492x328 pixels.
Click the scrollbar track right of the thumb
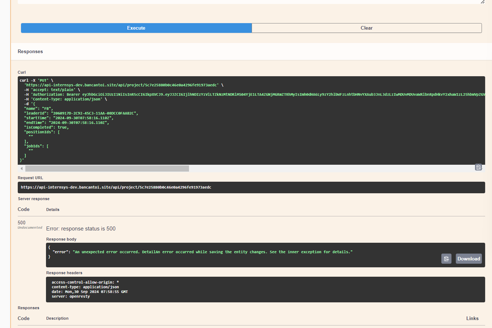pyautogui.click(x=326, y=169)
